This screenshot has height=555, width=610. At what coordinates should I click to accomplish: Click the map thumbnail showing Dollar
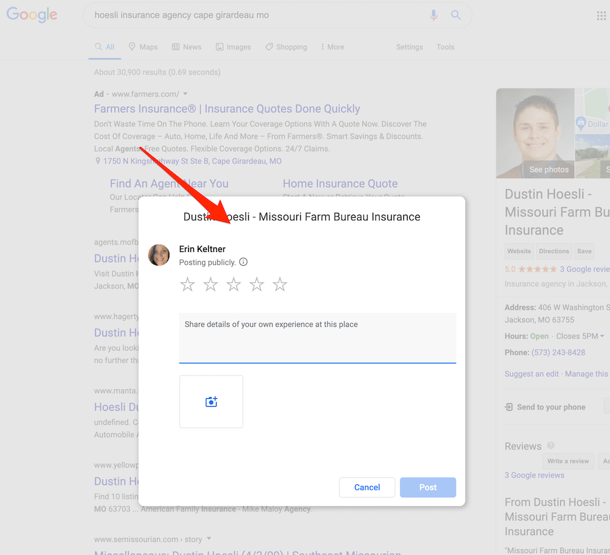592,111
